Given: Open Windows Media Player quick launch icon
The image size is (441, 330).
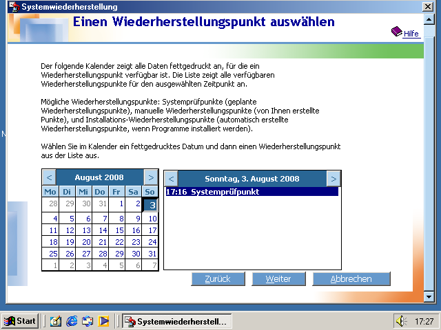Looking at the screenshot, I should point(104,321).
